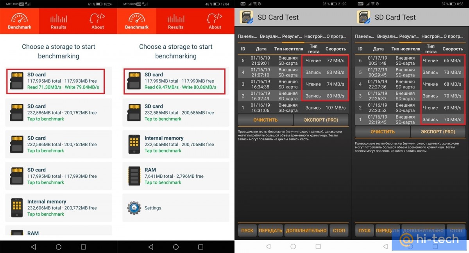This screenshot has height=253, width=469.
Task: Tap the RAM icon showing 7,641MB total
Action: click(134, 176)
